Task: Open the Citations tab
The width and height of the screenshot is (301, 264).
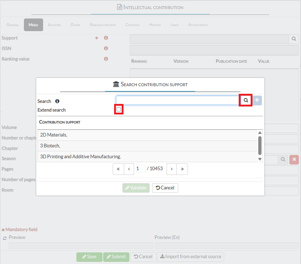Action: point(132,25)
